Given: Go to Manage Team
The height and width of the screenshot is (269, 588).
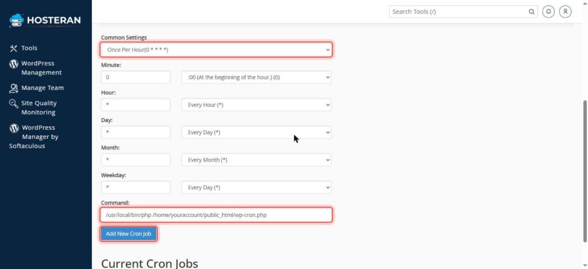Looking at the screenshot, I should click(42, 88).
